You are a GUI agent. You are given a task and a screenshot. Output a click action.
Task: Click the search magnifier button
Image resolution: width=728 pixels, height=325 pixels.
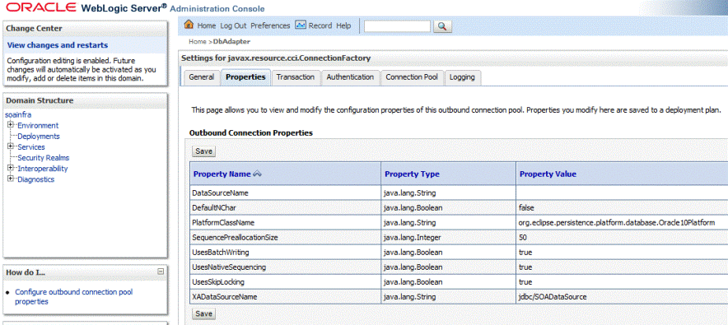coord(442,27)
